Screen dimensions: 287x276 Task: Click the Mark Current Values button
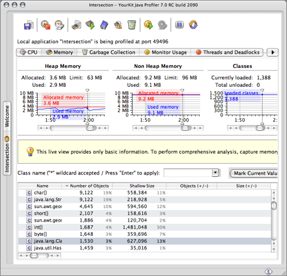coord(254,173)
